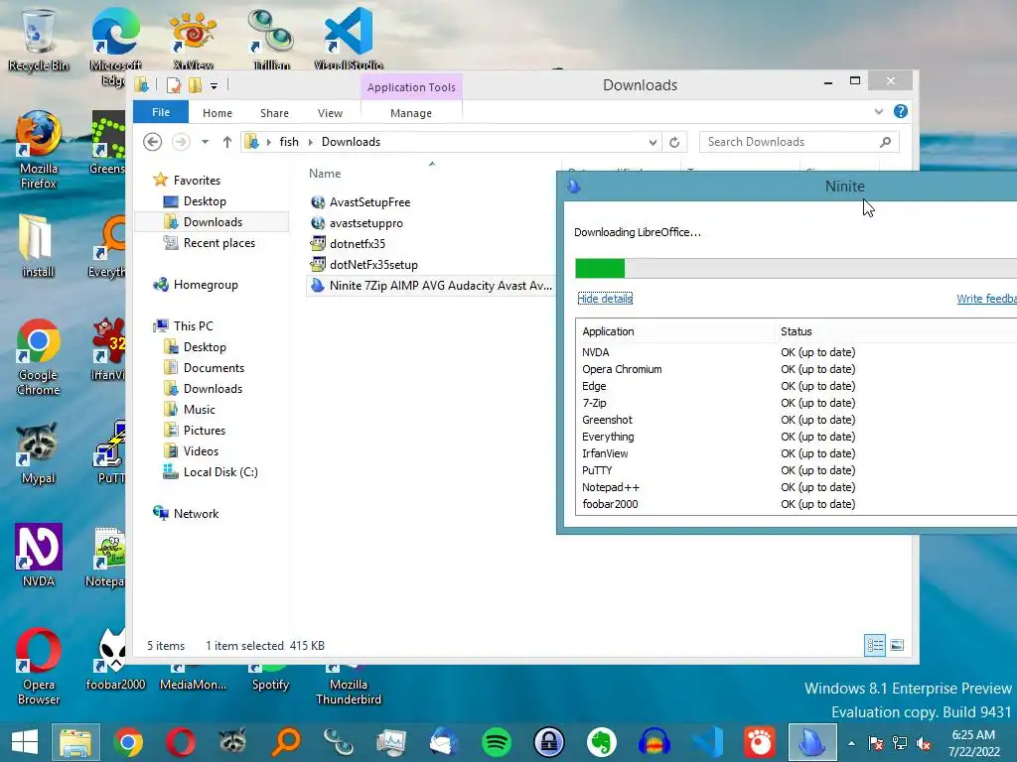Select Downloads under Favorites
Viewport: 1017px width, 762px height.
[x=213, y=221]
